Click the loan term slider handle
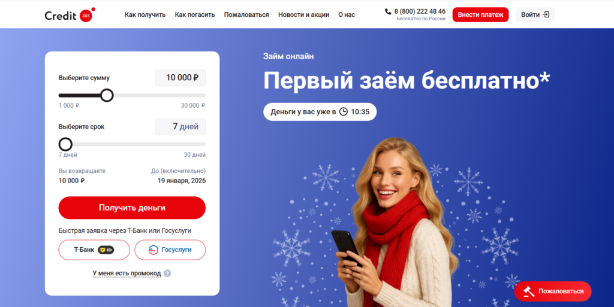The width and height of the screenshot is (614, 307). coord(65,144)
